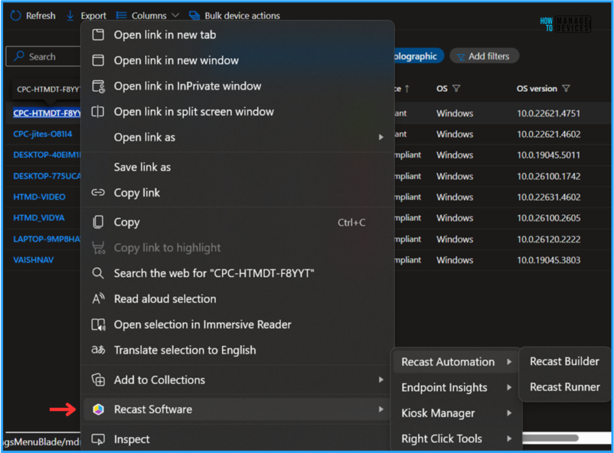
Task: Click the OS version cell 10.0.26100.2605
Action: [x=548, y=218]
